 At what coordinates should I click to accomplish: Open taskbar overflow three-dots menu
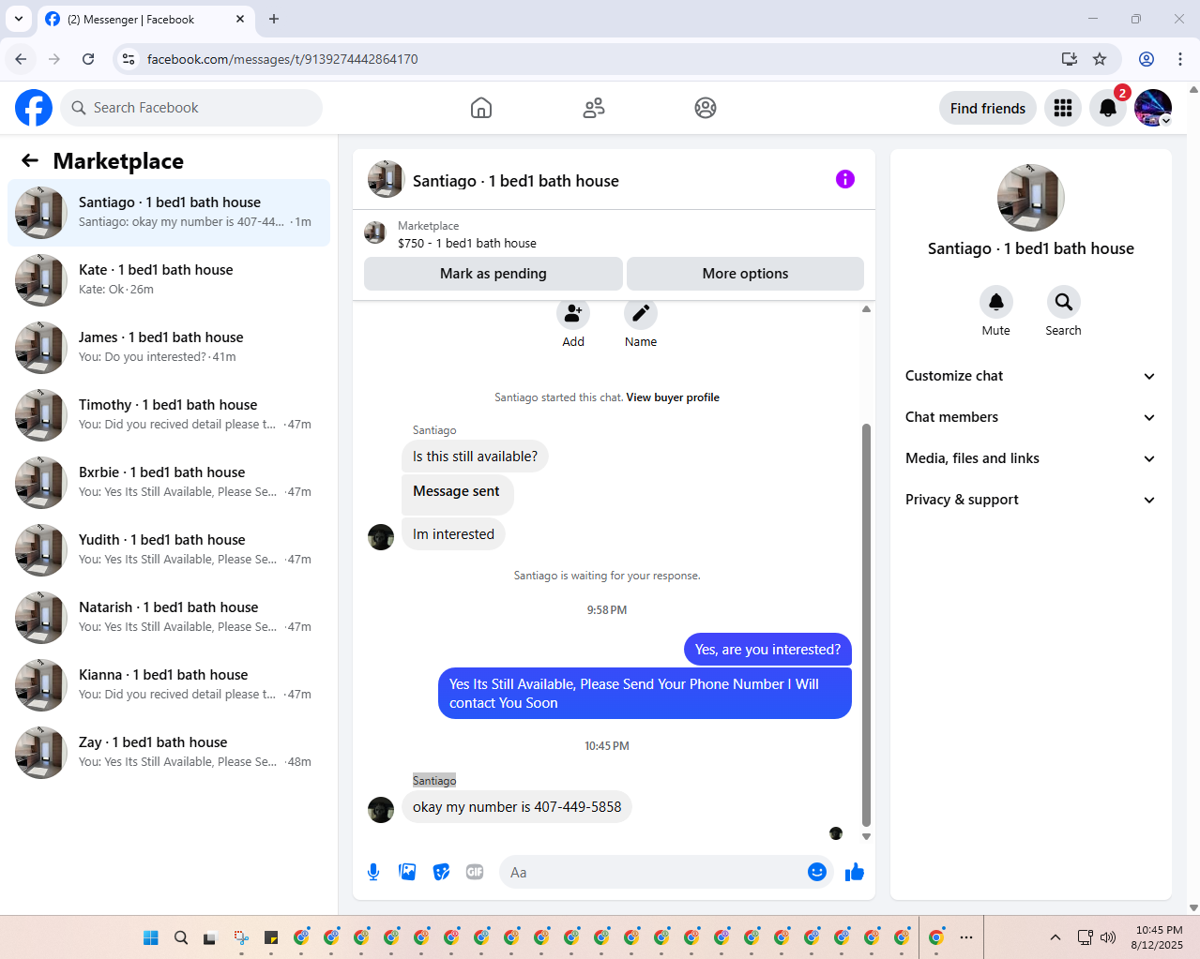pyautogui.click(x=966, y=937)
